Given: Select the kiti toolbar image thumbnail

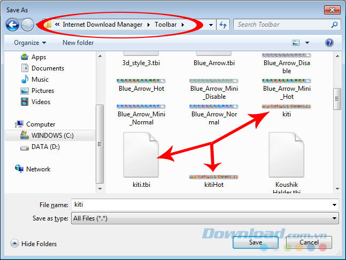Looking at the screenshot, I should (286, 107).
